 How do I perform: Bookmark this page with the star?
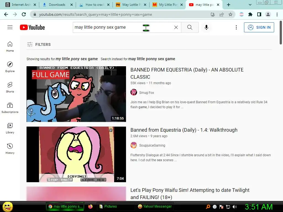point(230,14)
